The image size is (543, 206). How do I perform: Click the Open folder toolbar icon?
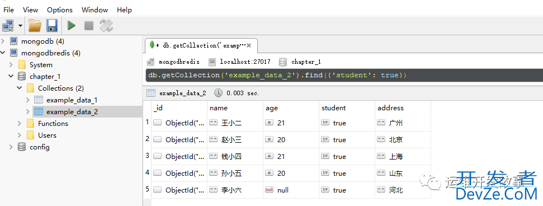click(35, 26)
